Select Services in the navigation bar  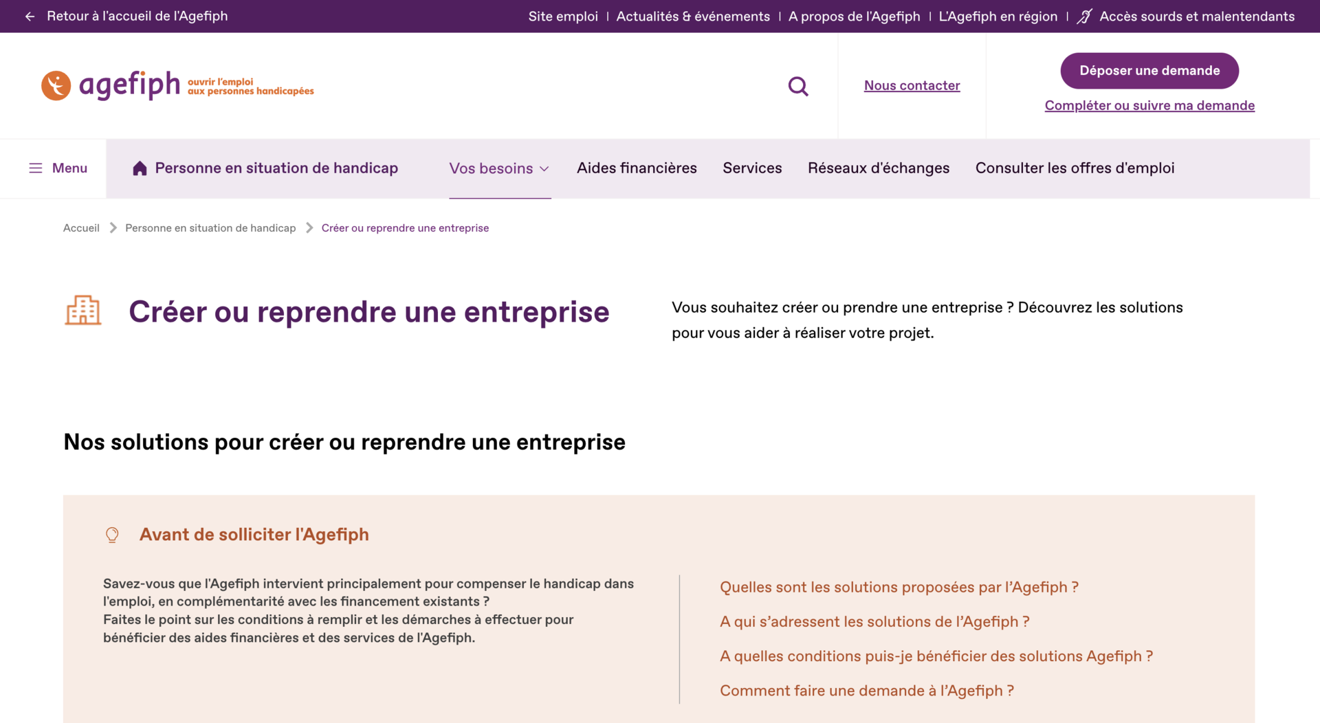752,168
